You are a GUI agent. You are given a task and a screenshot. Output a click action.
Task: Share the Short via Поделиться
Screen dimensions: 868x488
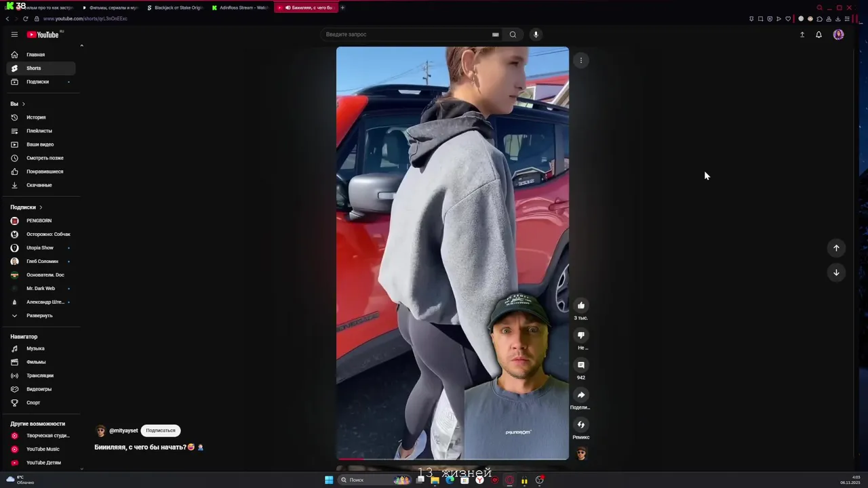(581, 395)
